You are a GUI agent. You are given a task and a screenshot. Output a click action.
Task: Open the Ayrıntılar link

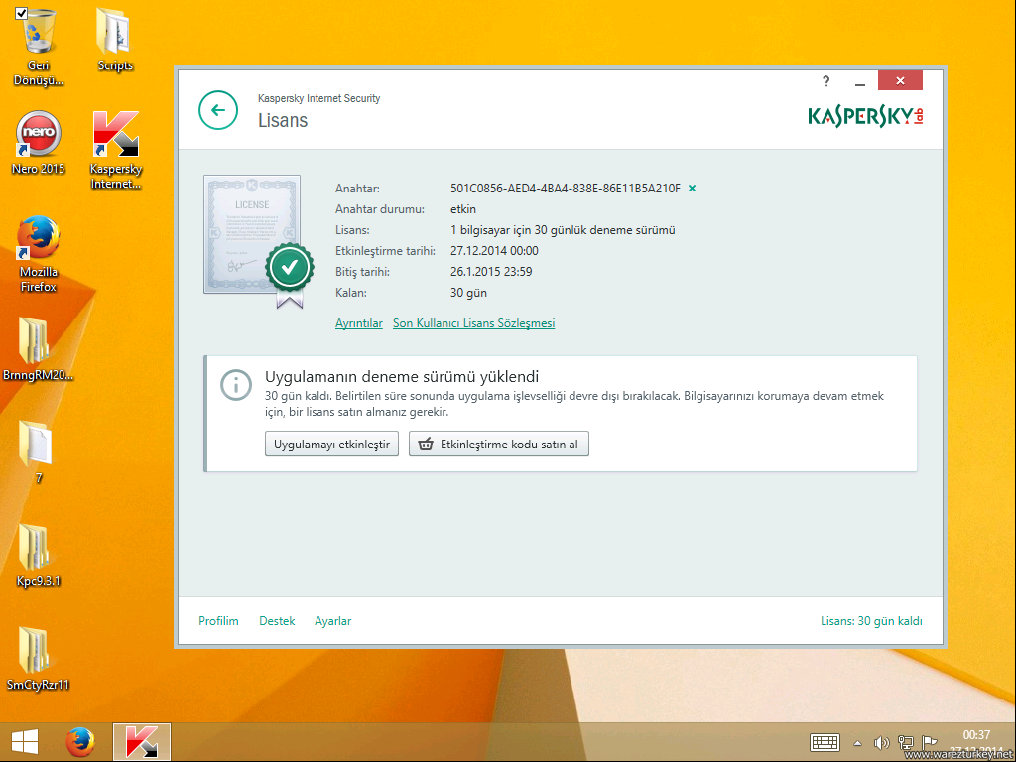pos(359,323)
